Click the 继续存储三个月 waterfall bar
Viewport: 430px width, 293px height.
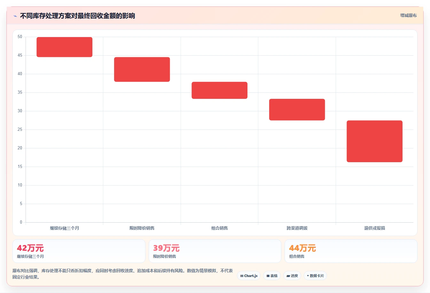pos(65,47)
